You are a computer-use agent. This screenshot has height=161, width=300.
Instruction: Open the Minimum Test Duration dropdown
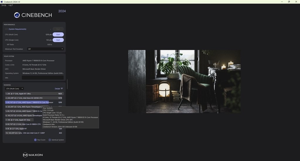pos(45,49)
